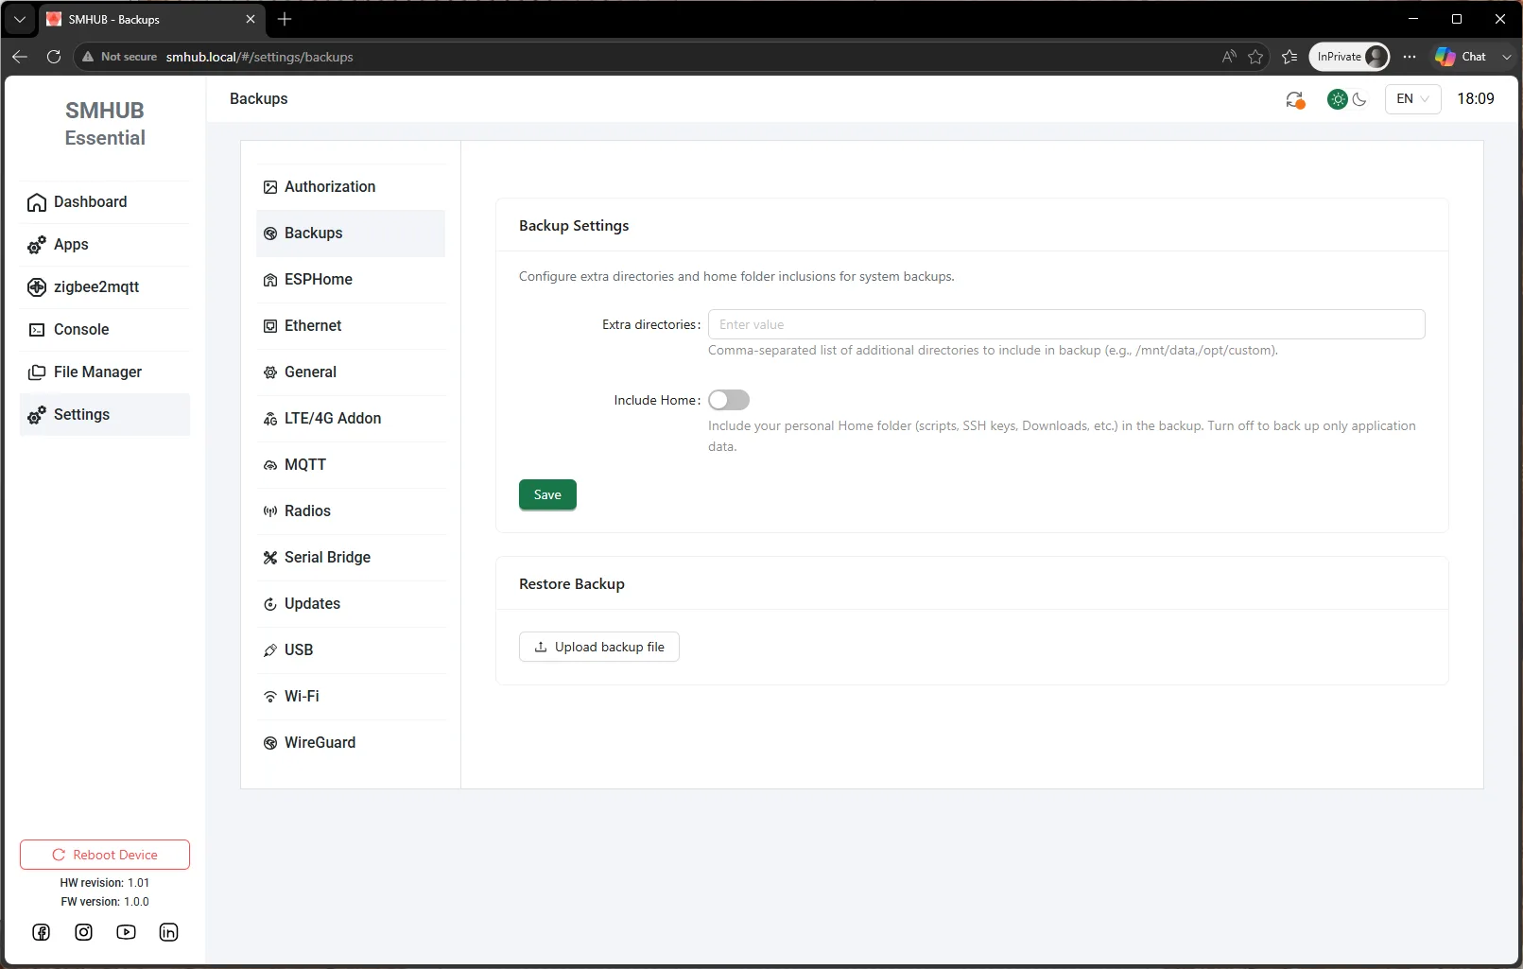
Task: Open the EN language dropdown
Action: click(x=1412, y=98)
